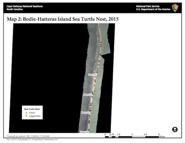Click the Ramp 30 map label
This screenshot has height=143, width=185.
tap(84, 132)
